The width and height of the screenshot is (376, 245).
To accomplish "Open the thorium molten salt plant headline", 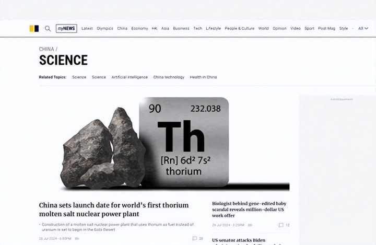I will tap(114, 209).
